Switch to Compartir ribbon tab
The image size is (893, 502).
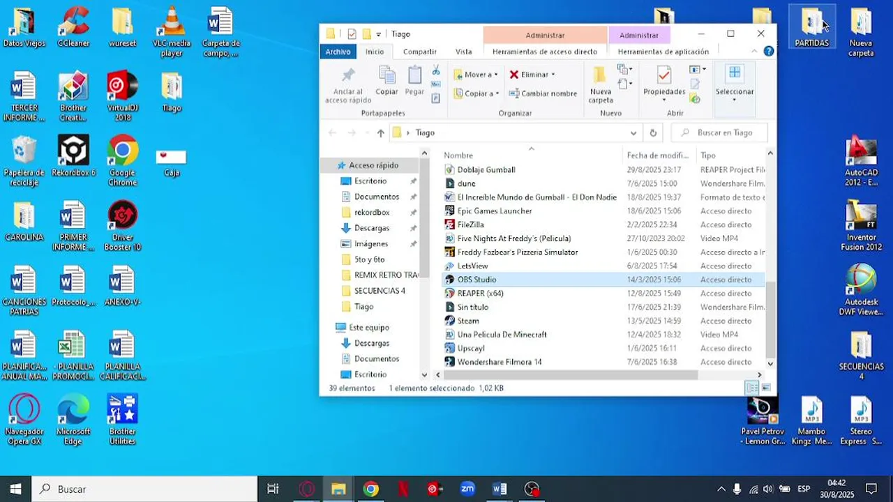point(420,52)
